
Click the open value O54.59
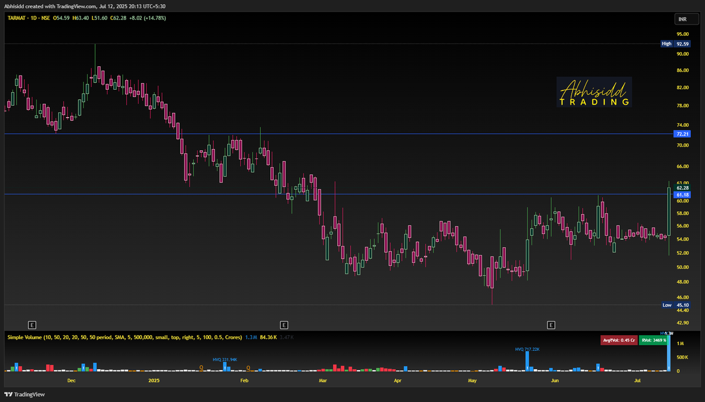pos(62,18)
